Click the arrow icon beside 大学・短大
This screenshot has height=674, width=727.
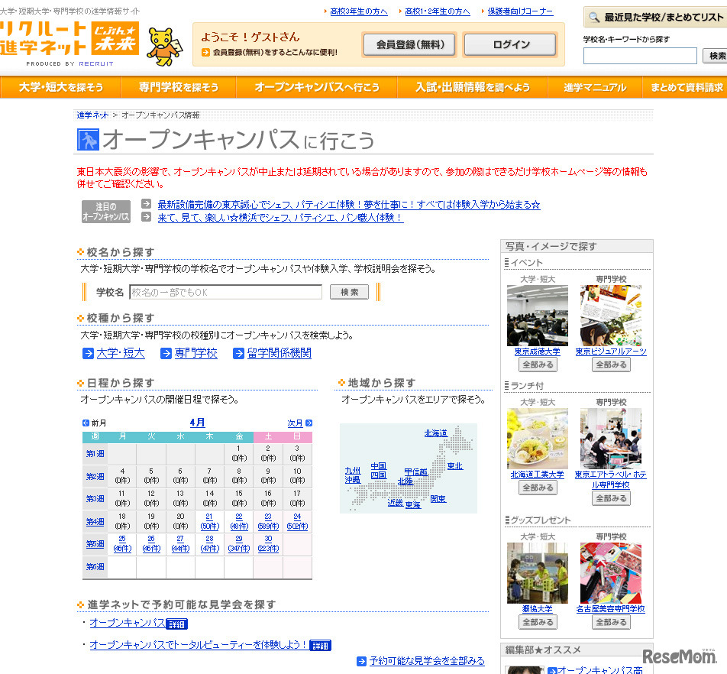pos(88,354)
